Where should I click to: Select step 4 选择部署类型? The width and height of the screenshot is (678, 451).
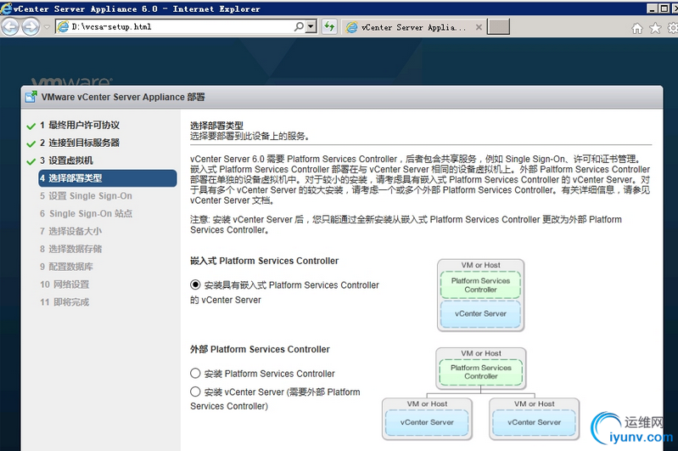[x=107, y=178]
